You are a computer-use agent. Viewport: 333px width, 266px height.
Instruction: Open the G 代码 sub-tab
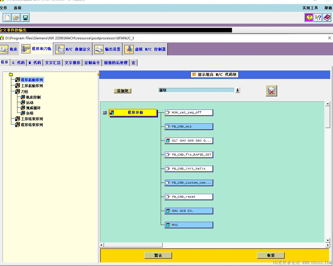[x=19, y=63]
